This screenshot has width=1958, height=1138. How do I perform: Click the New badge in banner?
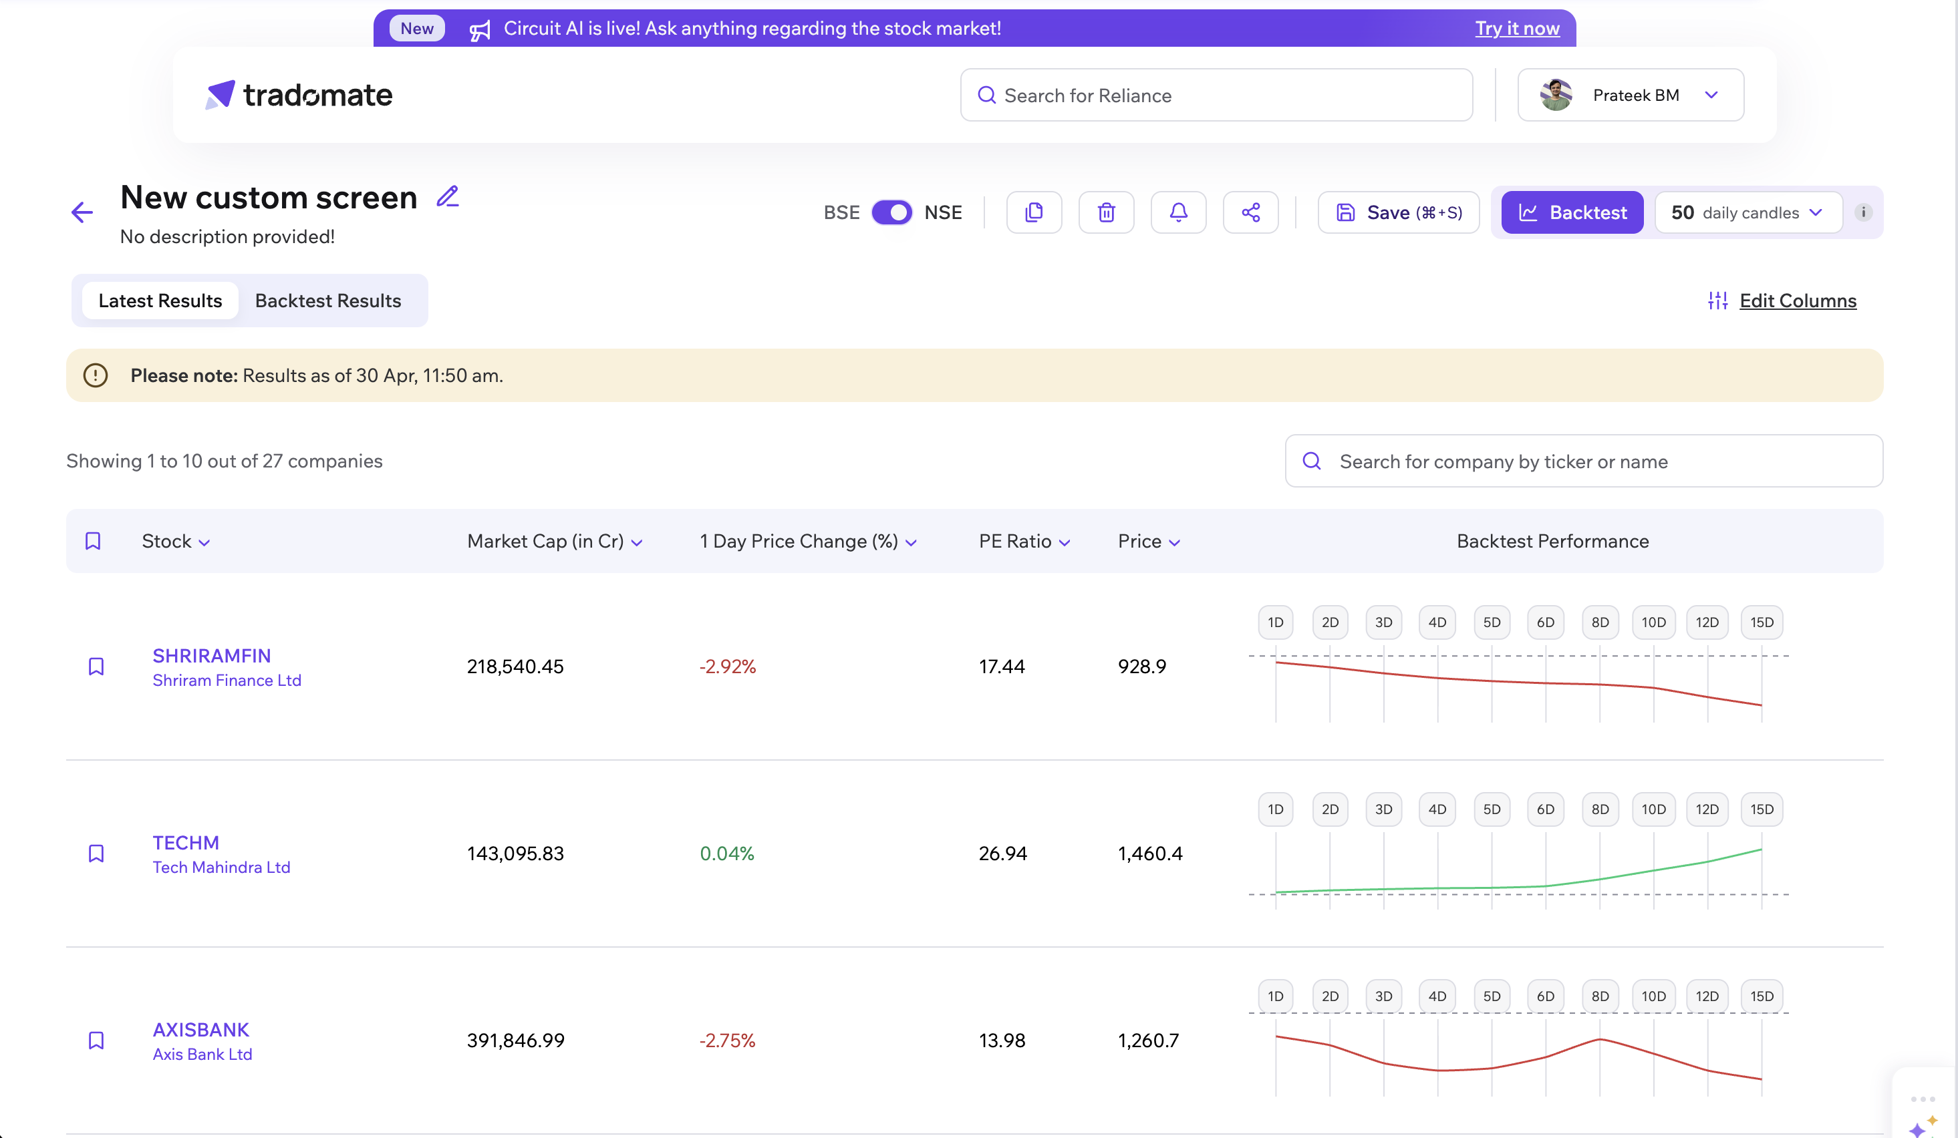click(416, 29)
